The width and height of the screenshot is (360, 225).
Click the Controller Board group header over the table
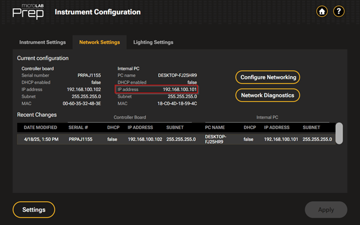(130, 117)
